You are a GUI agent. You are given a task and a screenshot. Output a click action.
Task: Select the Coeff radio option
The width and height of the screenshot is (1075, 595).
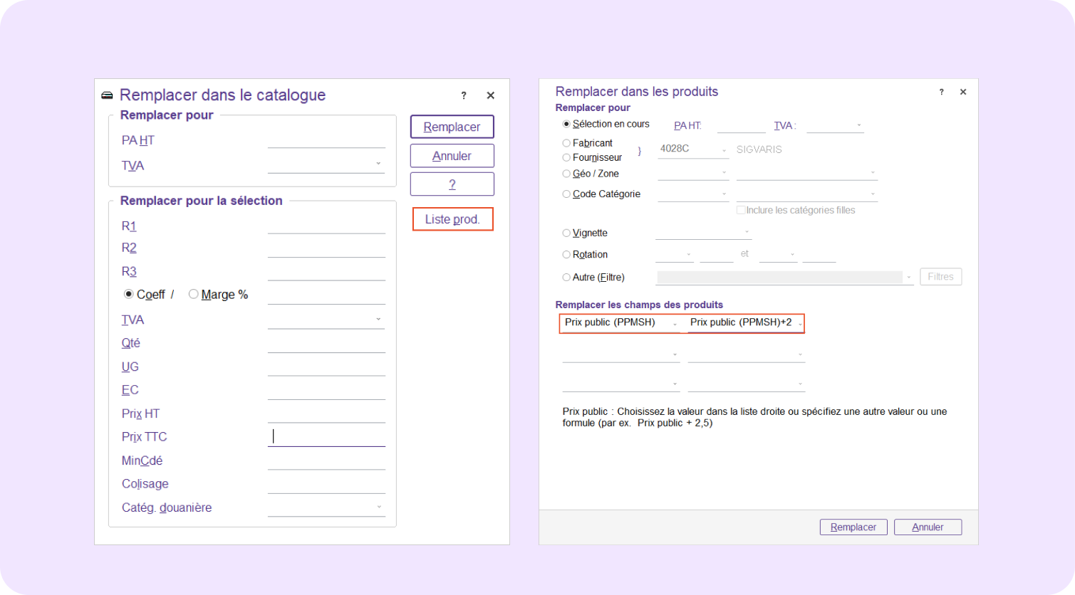click(129, 294)
